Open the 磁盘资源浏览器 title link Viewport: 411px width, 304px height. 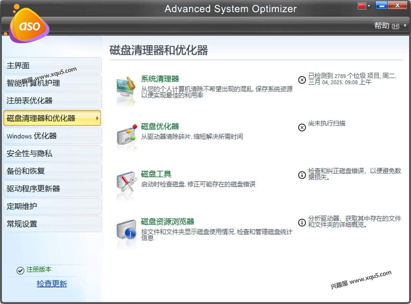(168, 221)
